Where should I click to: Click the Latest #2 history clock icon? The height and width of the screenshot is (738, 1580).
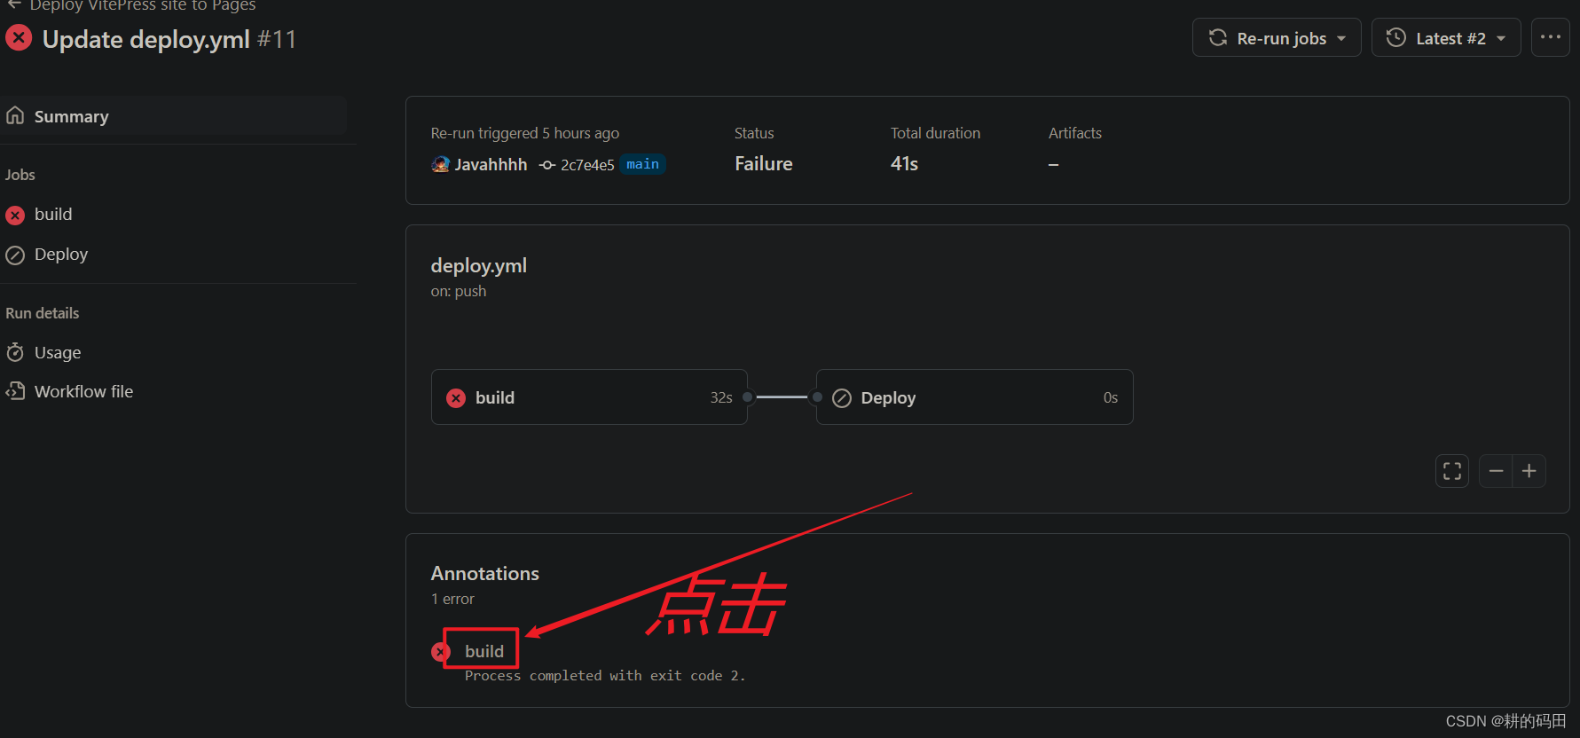[1396, 37]
